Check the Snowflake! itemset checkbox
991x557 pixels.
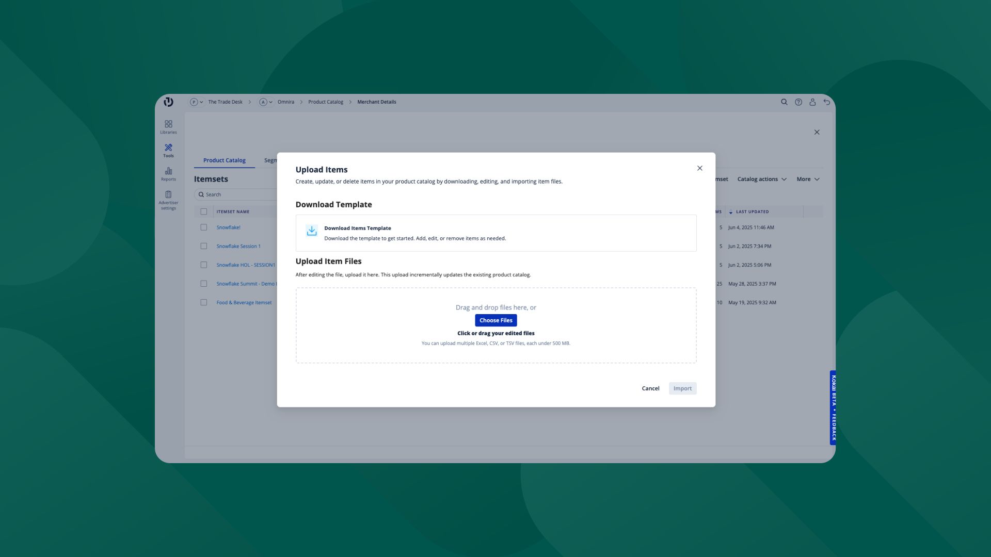pyautogui.click(x=204, y=227)
